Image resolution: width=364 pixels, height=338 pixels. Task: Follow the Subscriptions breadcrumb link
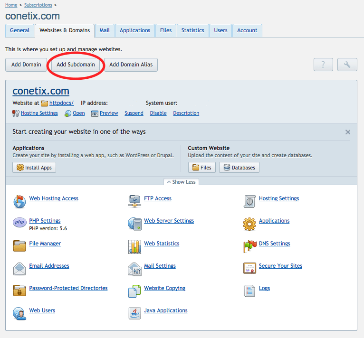(x=38, y=5)
